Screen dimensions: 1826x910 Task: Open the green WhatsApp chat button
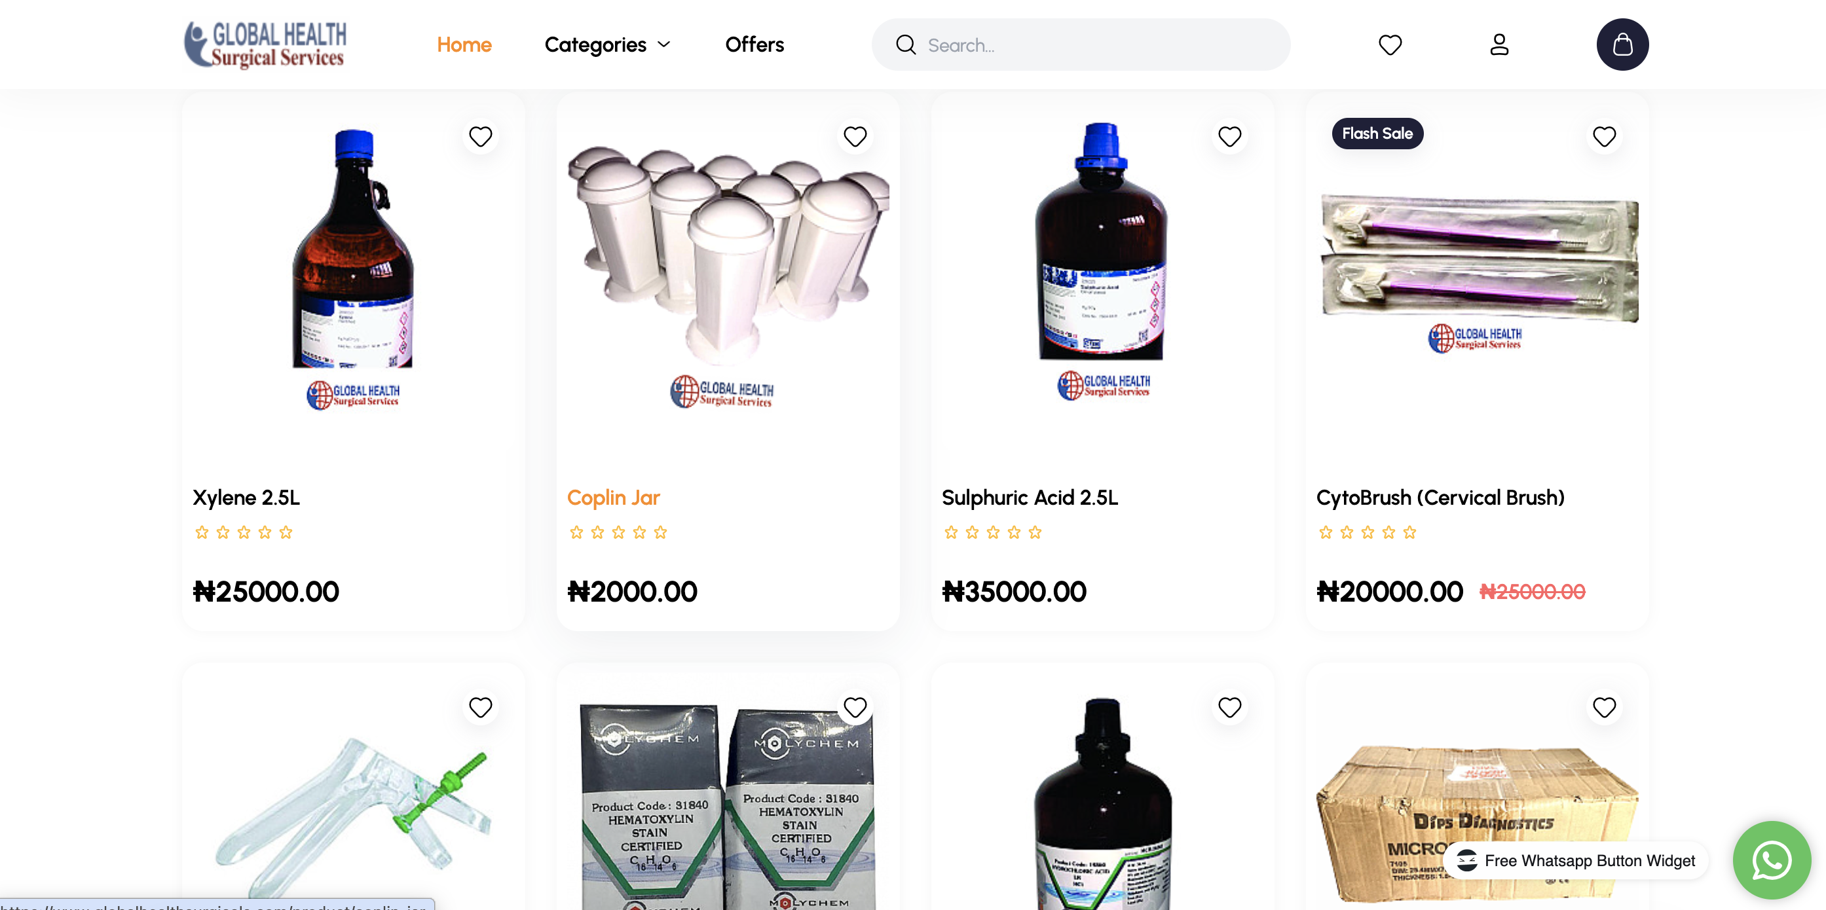[x=1771, y=859]
